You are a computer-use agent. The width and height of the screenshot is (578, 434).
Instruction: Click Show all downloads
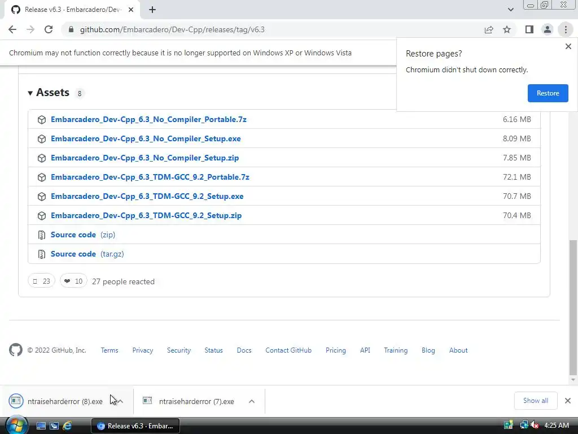point(536,401)
